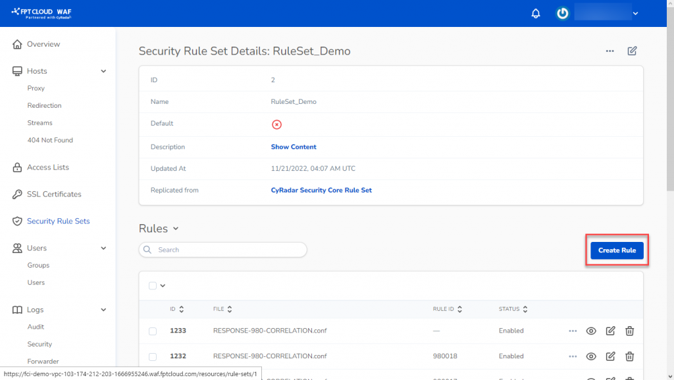674x380 pixels.
Task: Expand the Rules heading dropdown
Action: tap(175, 229)
